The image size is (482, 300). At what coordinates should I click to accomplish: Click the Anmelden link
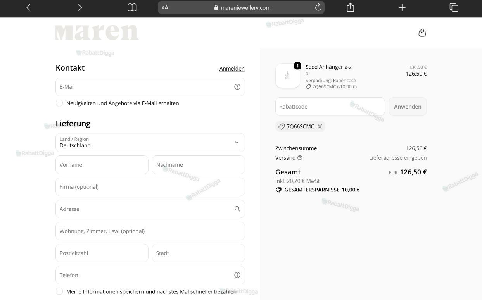pyautogui.click(x=232, y=69)
